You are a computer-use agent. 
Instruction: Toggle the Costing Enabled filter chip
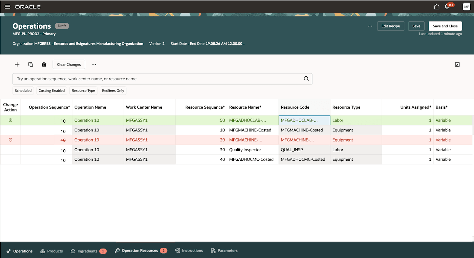pyautogui.click(x=51, y=91)
